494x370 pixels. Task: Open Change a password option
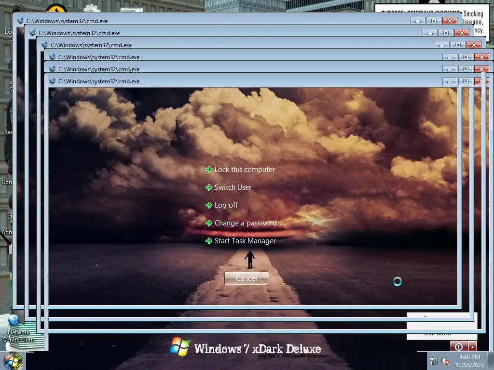coord(243,223)
